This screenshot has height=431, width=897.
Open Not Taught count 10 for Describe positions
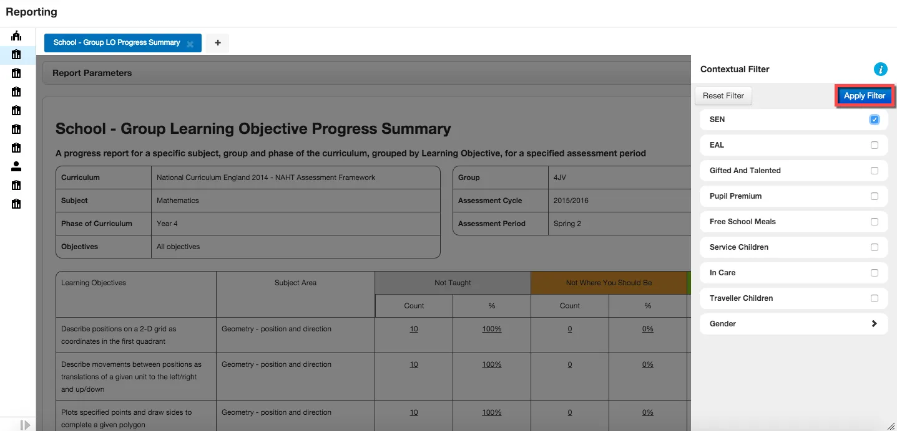(414, 329)
